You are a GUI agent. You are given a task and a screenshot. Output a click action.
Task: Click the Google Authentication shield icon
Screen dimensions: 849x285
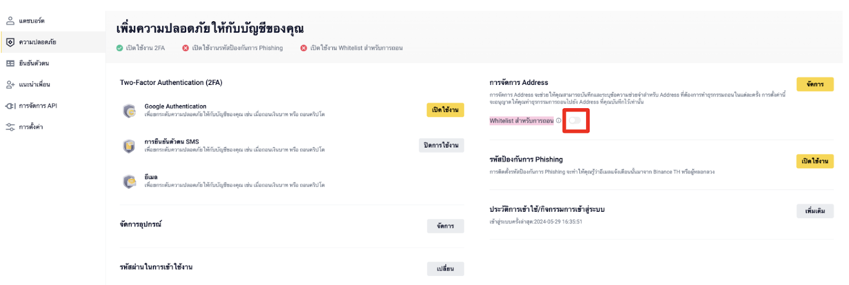tap(129, 110)
